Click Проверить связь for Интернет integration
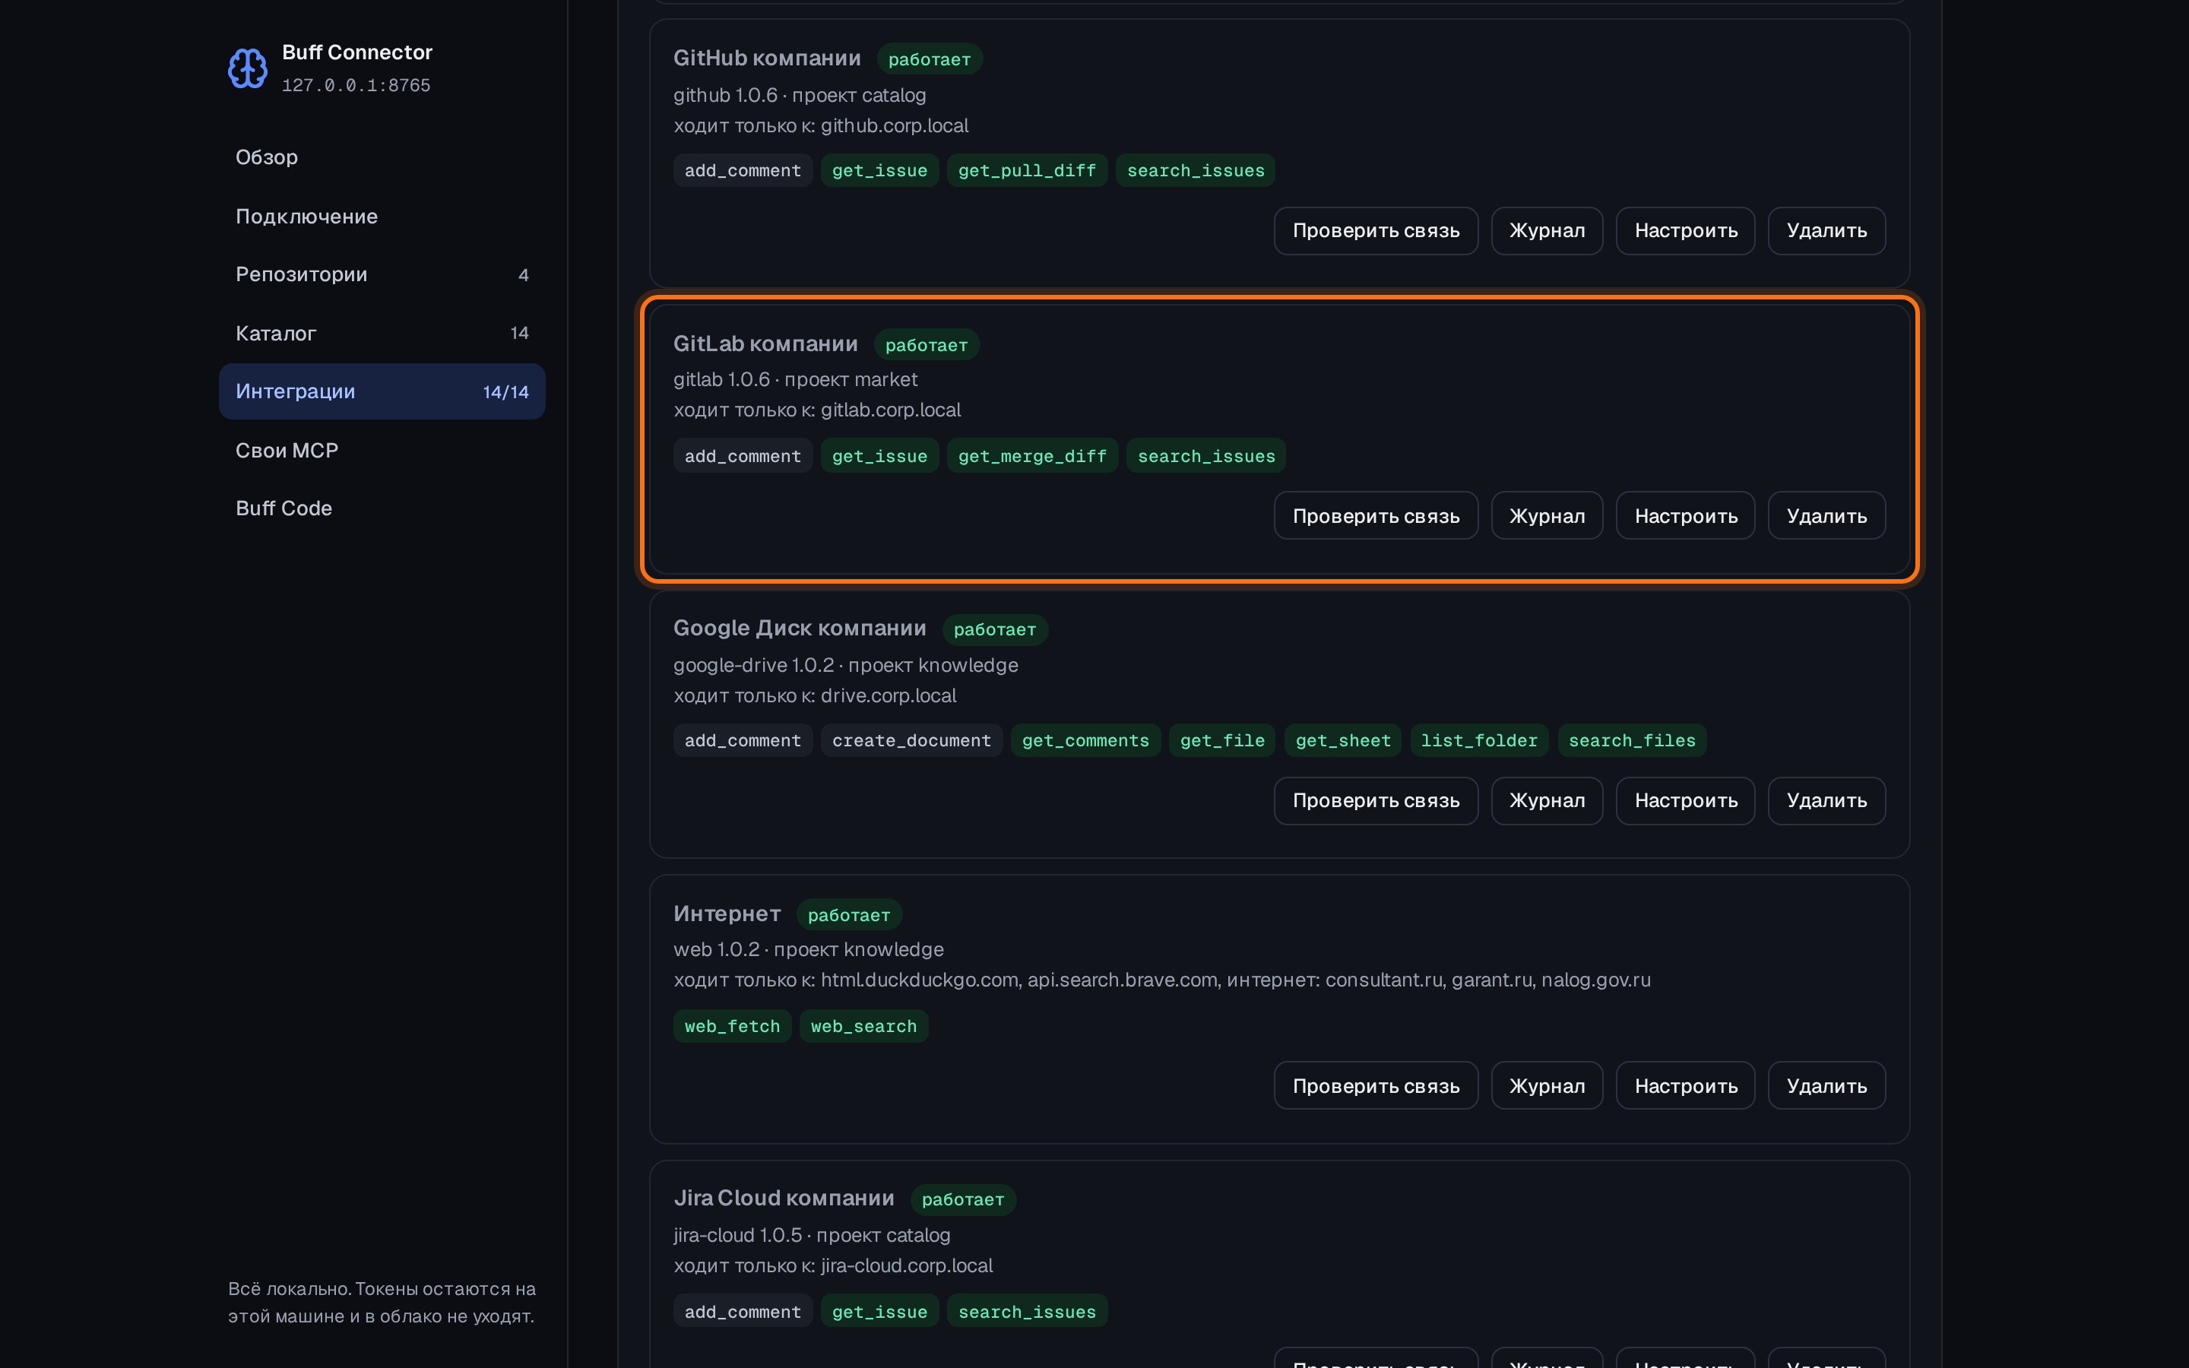 click(1376, 1086)
